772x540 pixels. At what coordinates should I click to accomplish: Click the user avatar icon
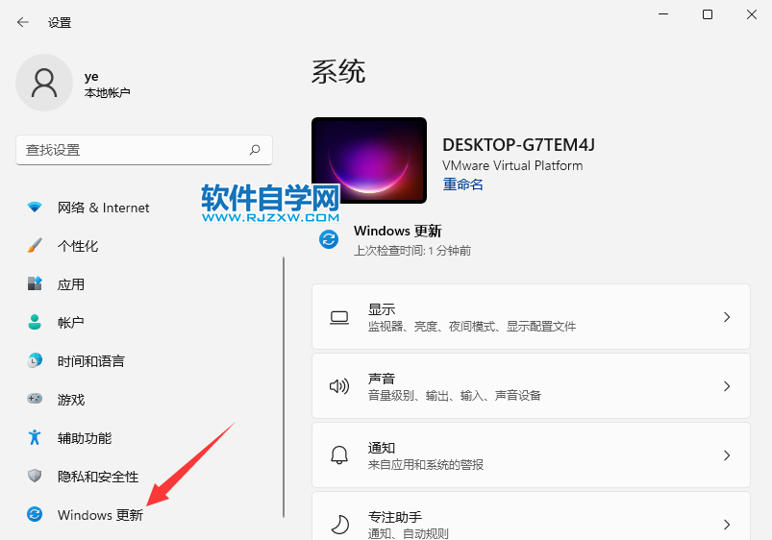pyautogui.click(x=44, y=83)
